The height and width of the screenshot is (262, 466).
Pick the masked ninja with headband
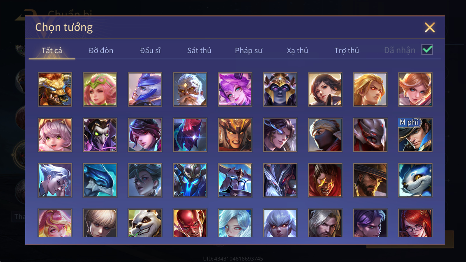325,135
